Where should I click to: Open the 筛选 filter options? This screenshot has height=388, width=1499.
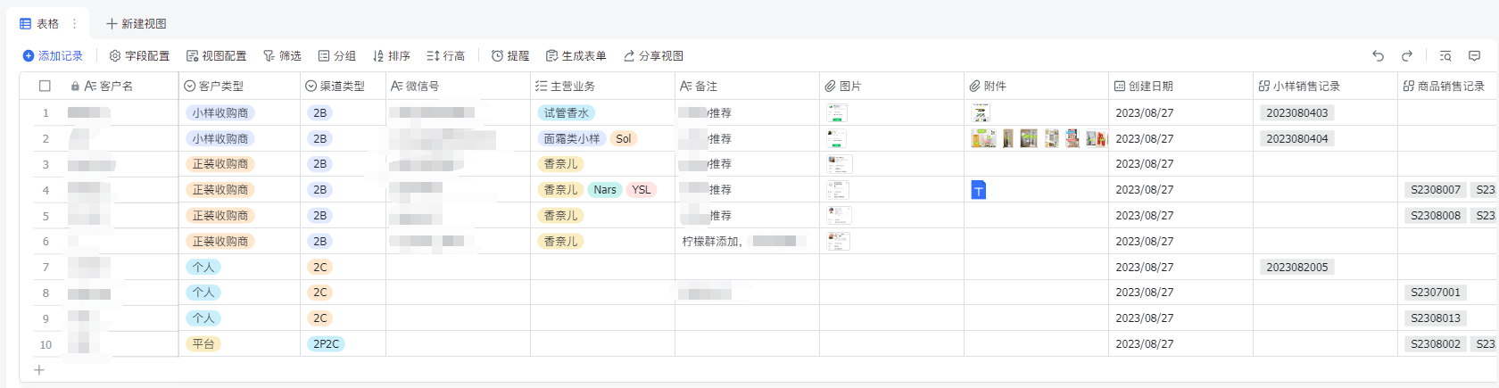[x=282, y=56]
